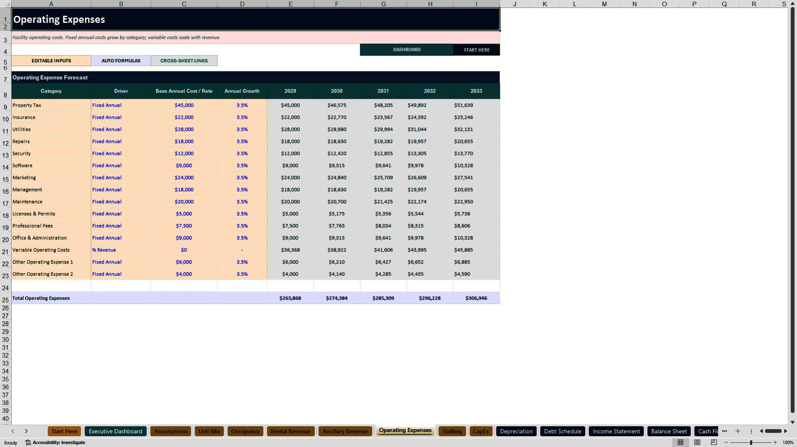The width and height of the screenshot is (797, 447).
Task: Add a new sheet with plus icon
Action: click(x=738, y=431)
